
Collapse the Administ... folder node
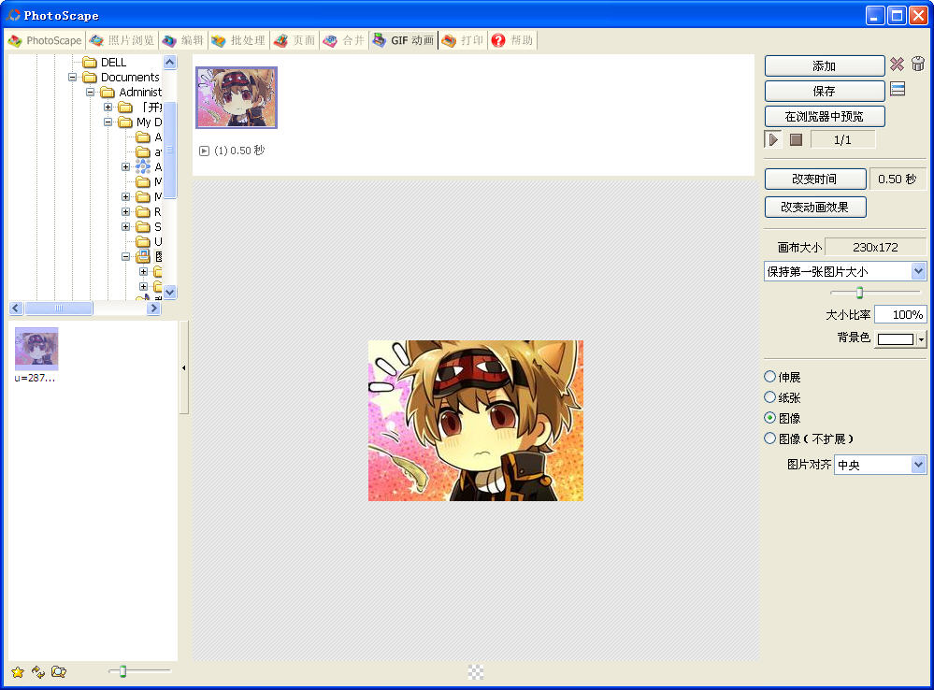91,93
